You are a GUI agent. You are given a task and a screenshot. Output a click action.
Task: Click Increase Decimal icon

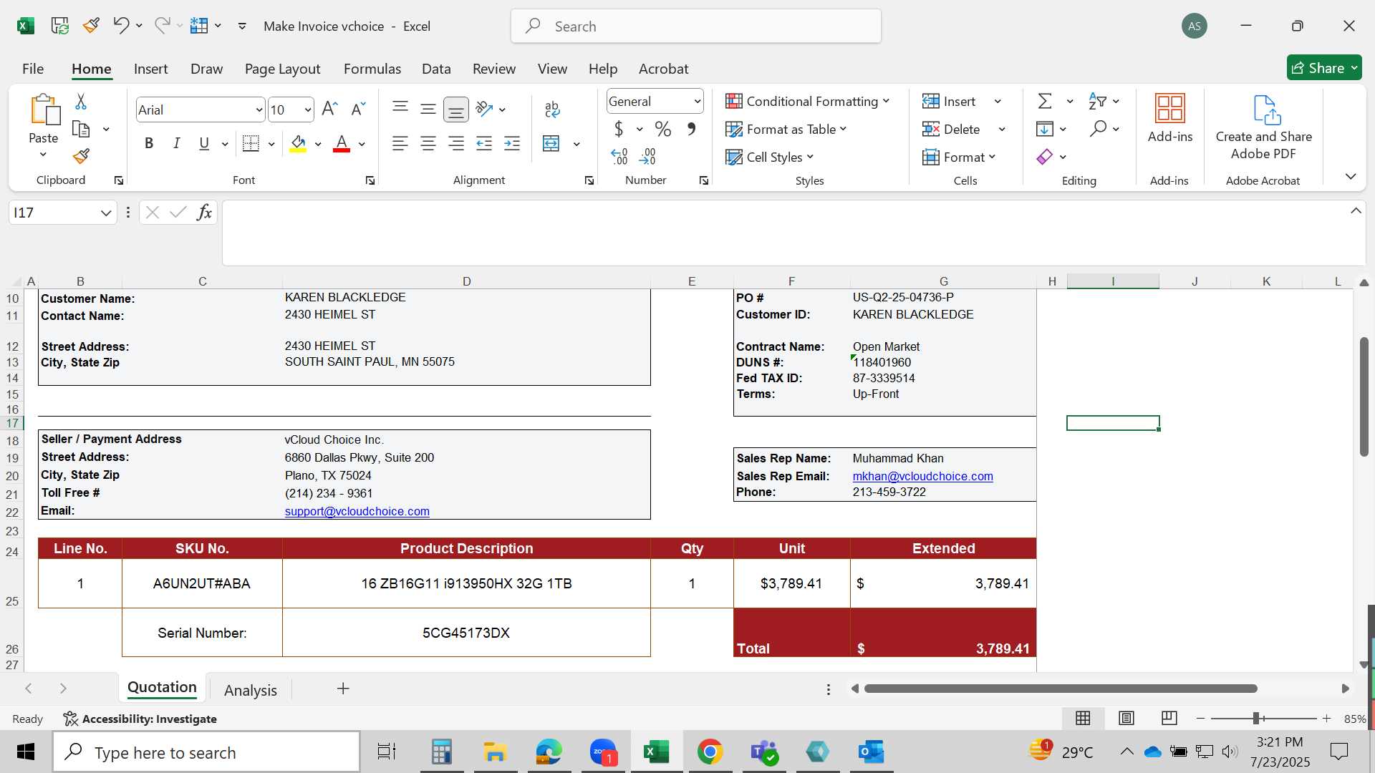tap(619, 156)
